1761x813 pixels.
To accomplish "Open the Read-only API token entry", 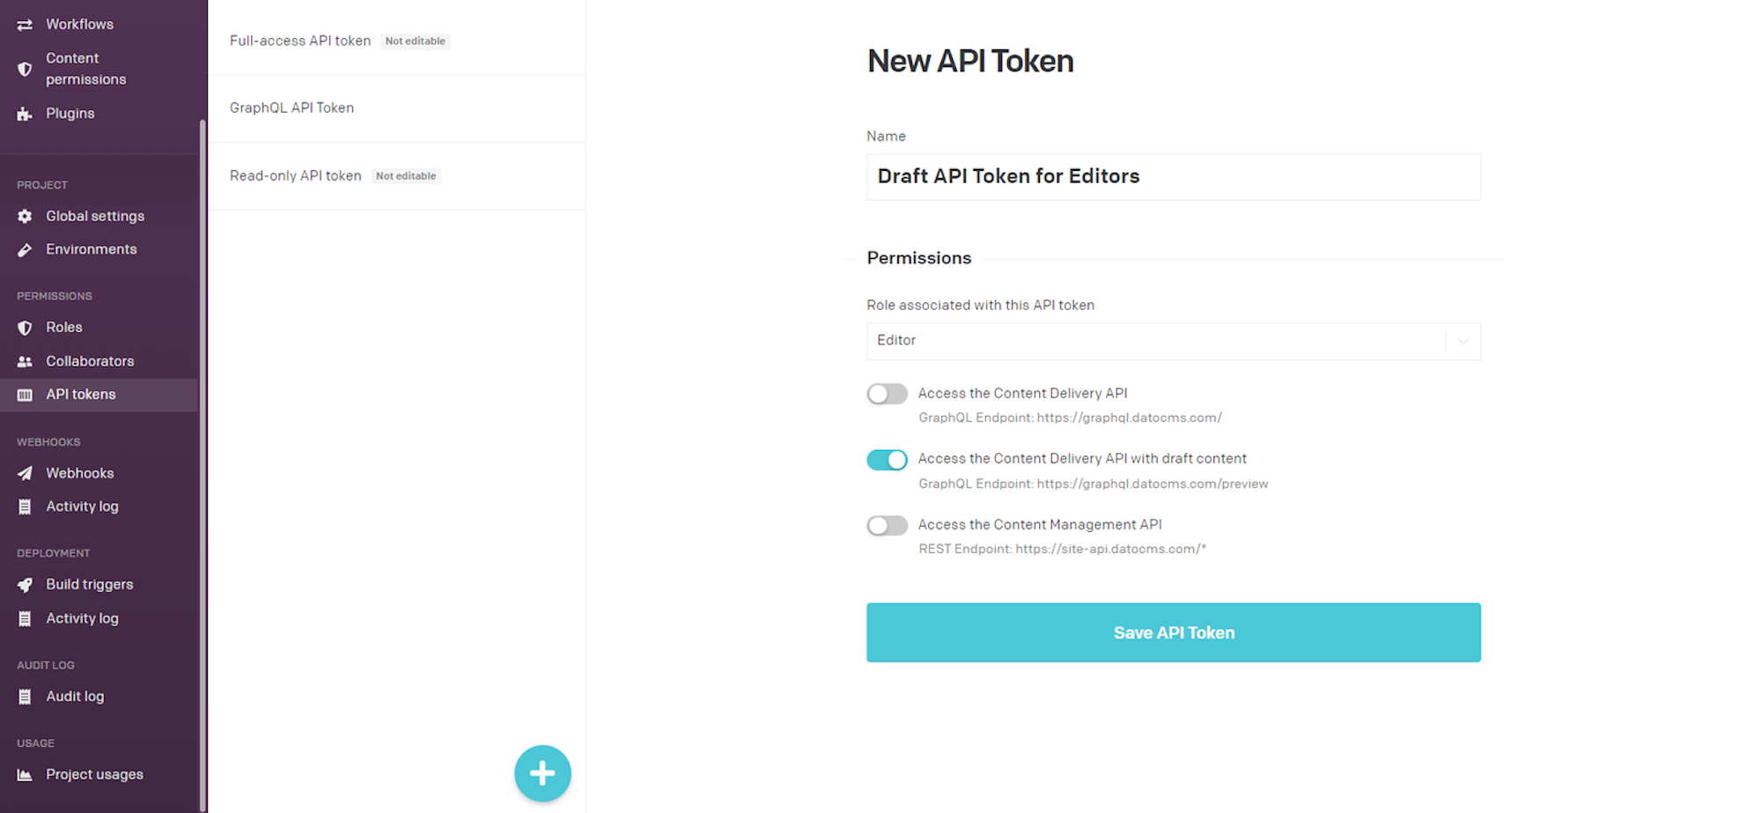I will [x=396, y=176].
